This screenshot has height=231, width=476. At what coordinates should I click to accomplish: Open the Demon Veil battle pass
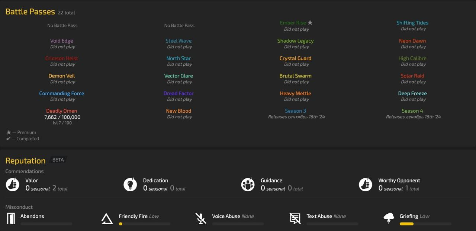62,76
